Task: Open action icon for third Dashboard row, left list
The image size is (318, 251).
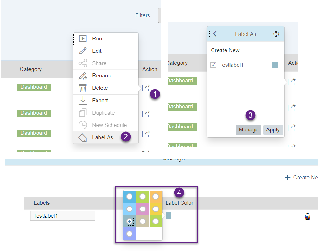Action: [145, 134]
